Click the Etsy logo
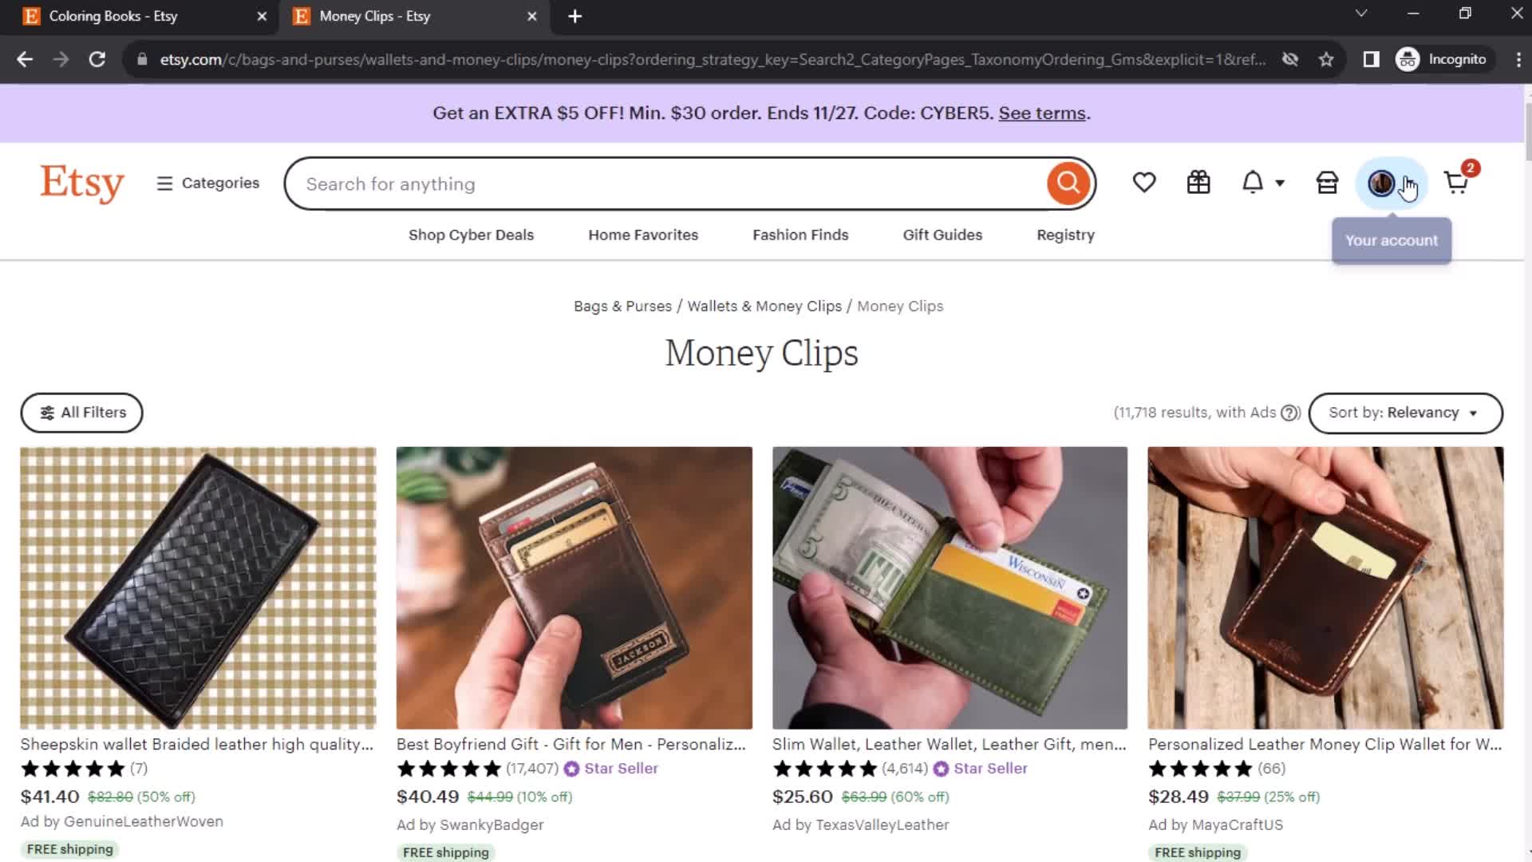The height and width of the screenshot is (862, 1532). point(82,183)
